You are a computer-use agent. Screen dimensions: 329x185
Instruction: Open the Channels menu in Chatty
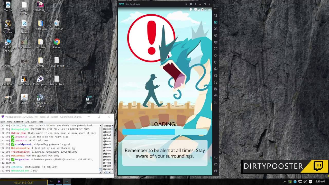19,122
